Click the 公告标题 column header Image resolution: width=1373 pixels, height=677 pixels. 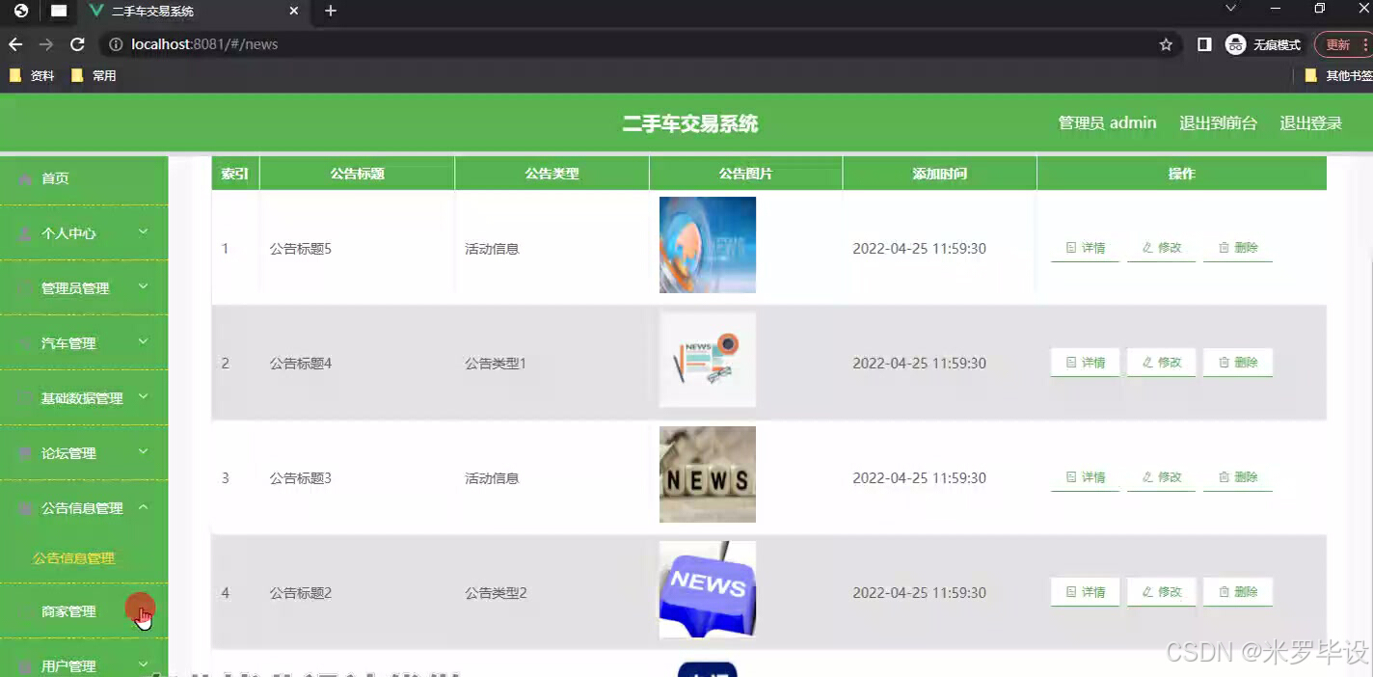(x=358, y=174)
